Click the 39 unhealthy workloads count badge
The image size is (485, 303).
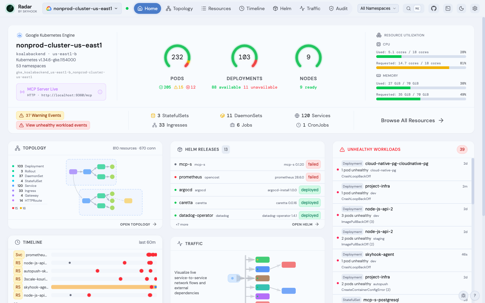coord(462,149)
